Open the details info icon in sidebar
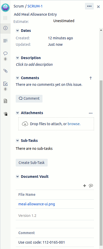The width and height of the screenshot is (103, 249). [x=5, y=28]
